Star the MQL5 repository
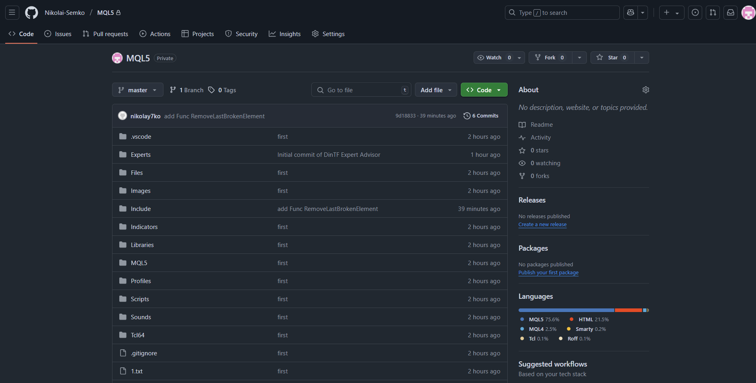Screen dimensions: 756x383 point(612,58)
